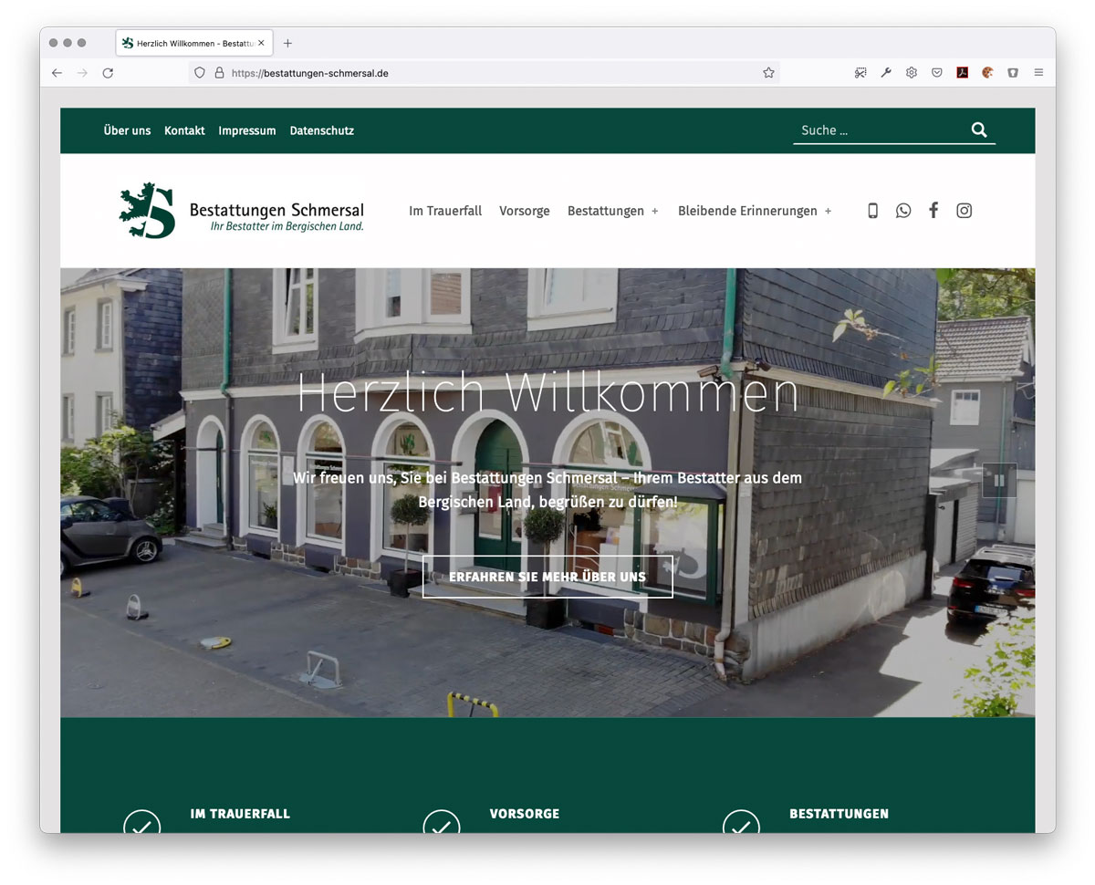The height and width of the screenshot is (885, 1095).
Task: Open the Impressum page
Action: coord(246,130)
